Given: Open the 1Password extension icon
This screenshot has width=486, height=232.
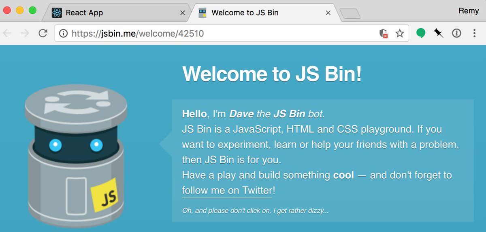Looking at the screenshot, I should click(456, 33).
